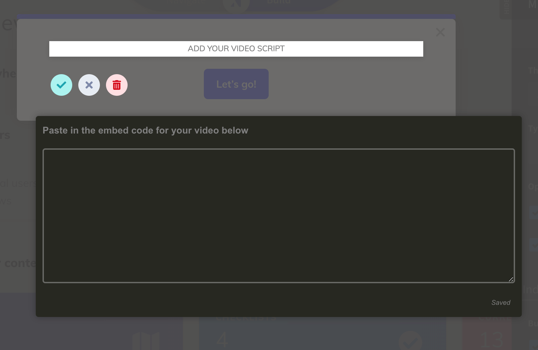Click the 'Paste in the embed code' heading
Viewport: 538px width, 350px height.
click(145, 130)
